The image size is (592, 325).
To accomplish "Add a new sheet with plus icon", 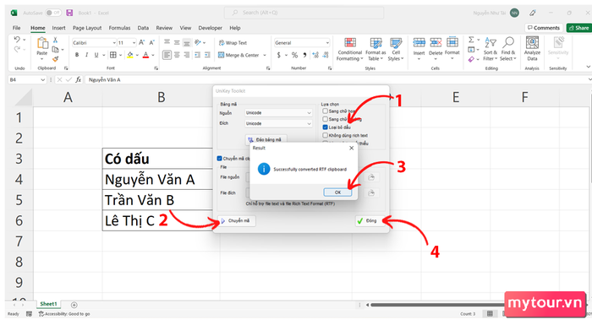I will pos(74,305).
